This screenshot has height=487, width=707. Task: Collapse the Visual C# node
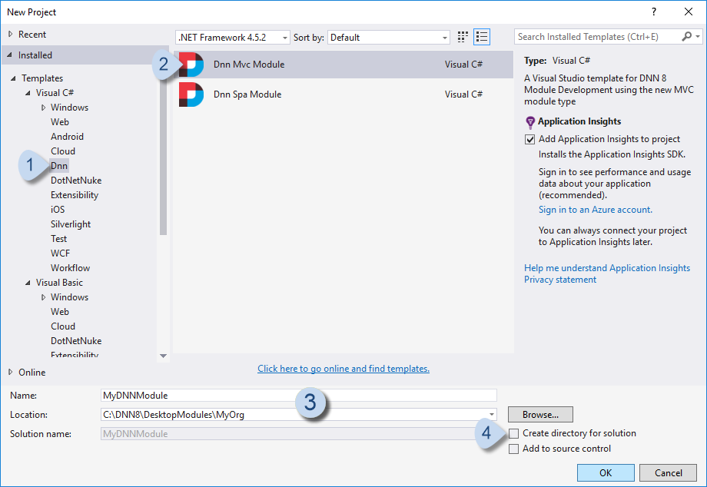pos(28,93)
